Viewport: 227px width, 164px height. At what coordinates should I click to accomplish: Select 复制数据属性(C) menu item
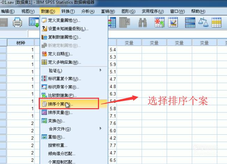click(74, 37)
